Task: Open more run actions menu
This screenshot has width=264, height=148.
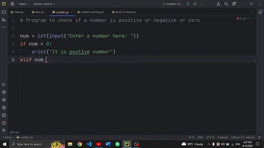Action: click(202, 4)
